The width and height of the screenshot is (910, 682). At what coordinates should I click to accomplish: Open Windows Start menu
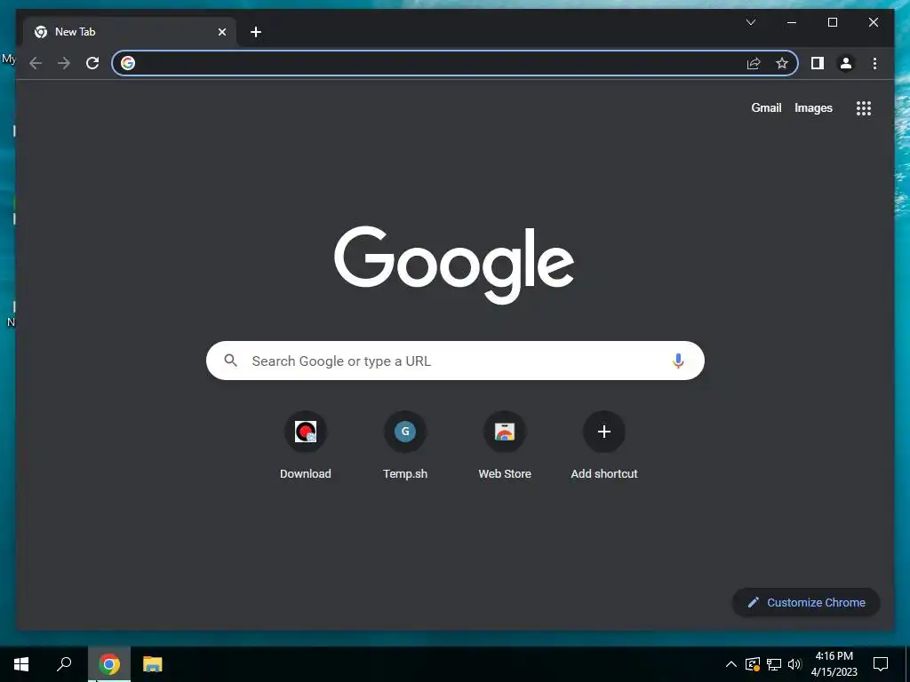(x=21, y=664)
